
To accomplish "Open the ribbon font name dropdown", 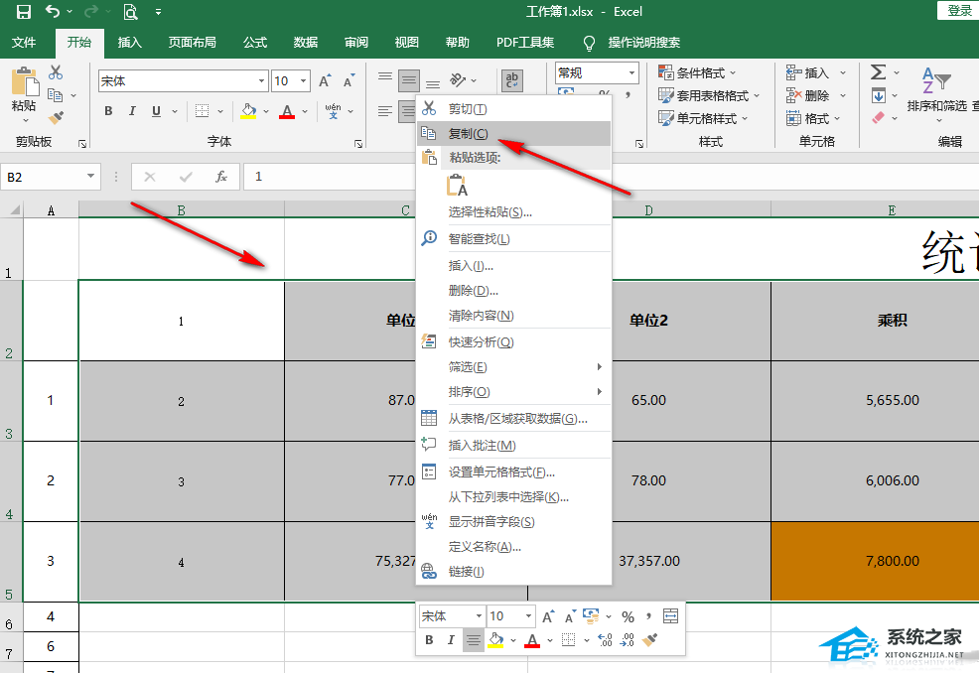I will pos(262,81).
